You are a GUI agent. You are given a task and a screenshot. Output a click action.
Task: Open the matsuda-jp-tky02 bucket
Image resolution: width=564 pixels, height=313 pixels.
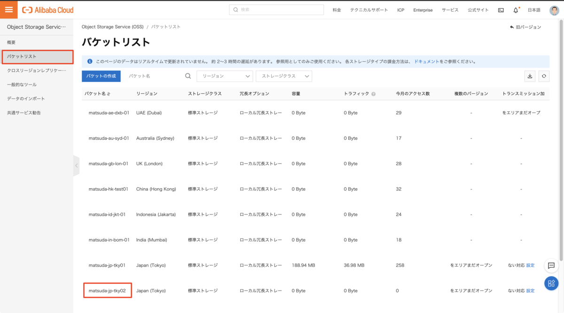coord(107,290)
